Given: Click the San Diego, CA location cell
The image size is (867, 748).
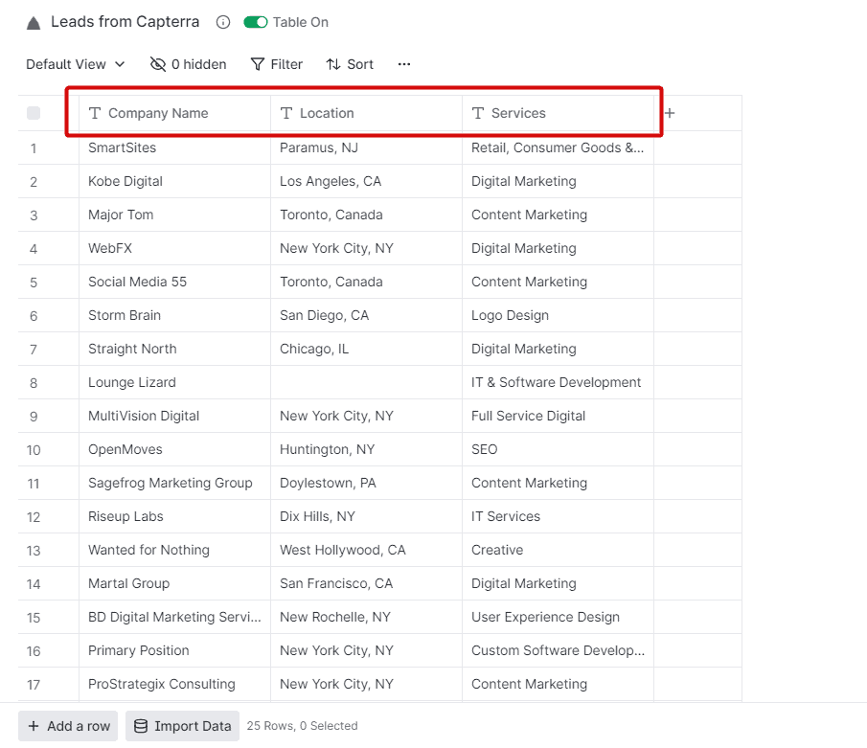Looking at the screenshot, I should click(366, 315).
